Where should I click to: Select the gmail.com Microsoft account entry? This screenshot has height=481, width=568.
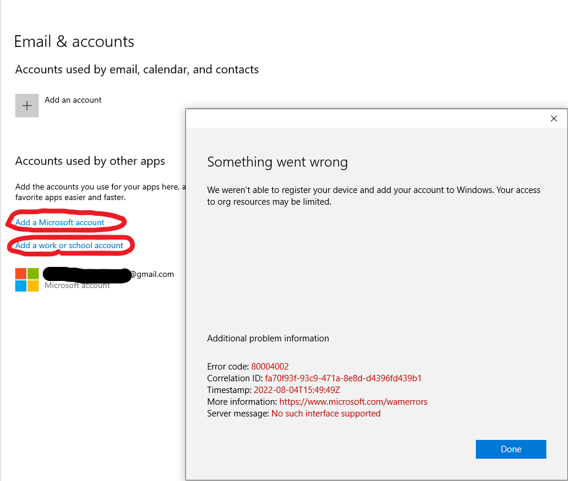click(x=94, y=280)
